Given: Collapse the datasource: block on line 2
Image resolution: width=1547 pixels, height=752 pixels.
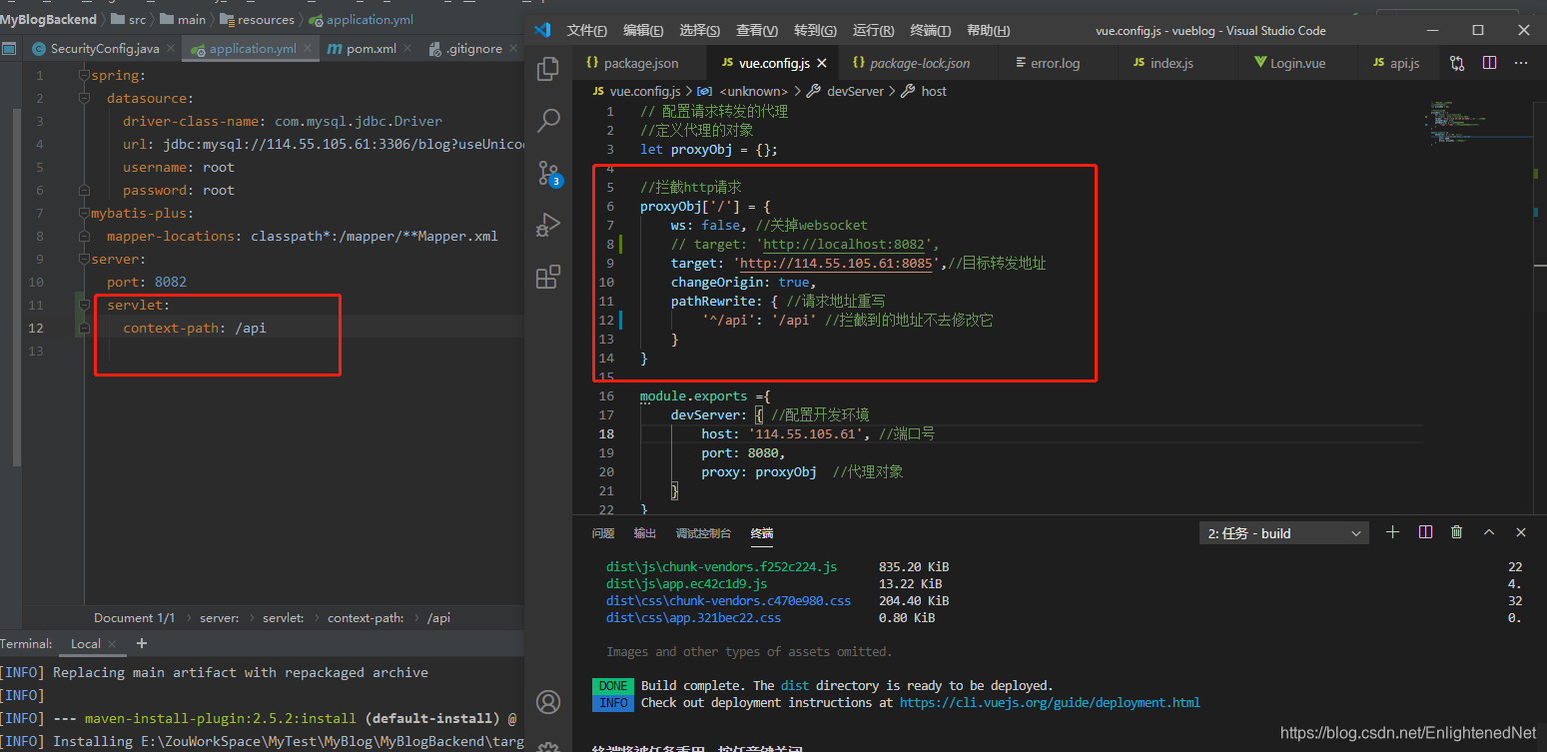Looking at the screenshot, I should [x=83, y=98].
